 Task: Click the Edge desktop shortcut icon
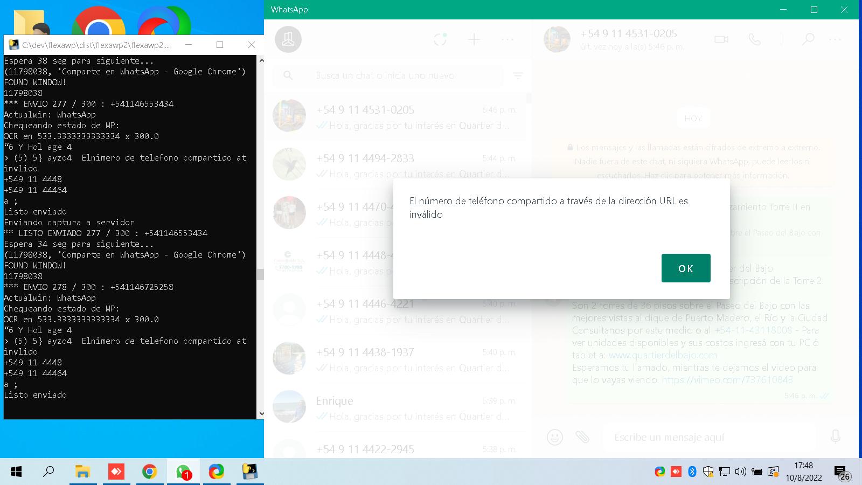tap(164, 22)
